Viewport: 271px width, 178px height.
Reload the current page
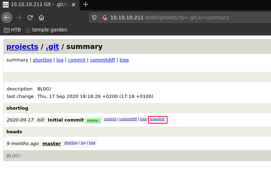(x=30, y=18)
